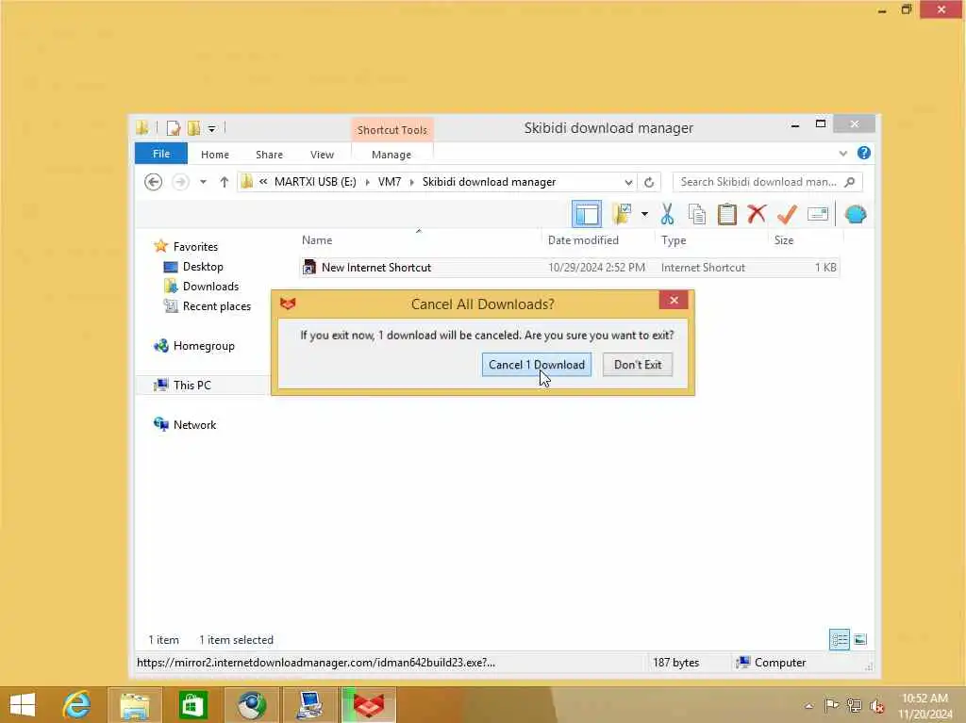The height and width of the screenshot is (723, 966).
Task: Click the network tray icon
Action: point(854,706)
